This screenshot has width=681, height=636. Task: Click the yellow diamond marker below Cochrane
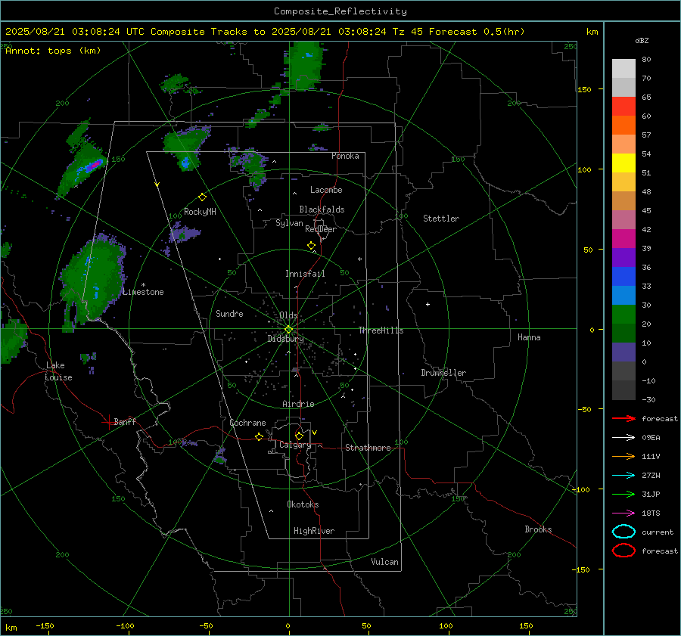[x=259, y=437]
